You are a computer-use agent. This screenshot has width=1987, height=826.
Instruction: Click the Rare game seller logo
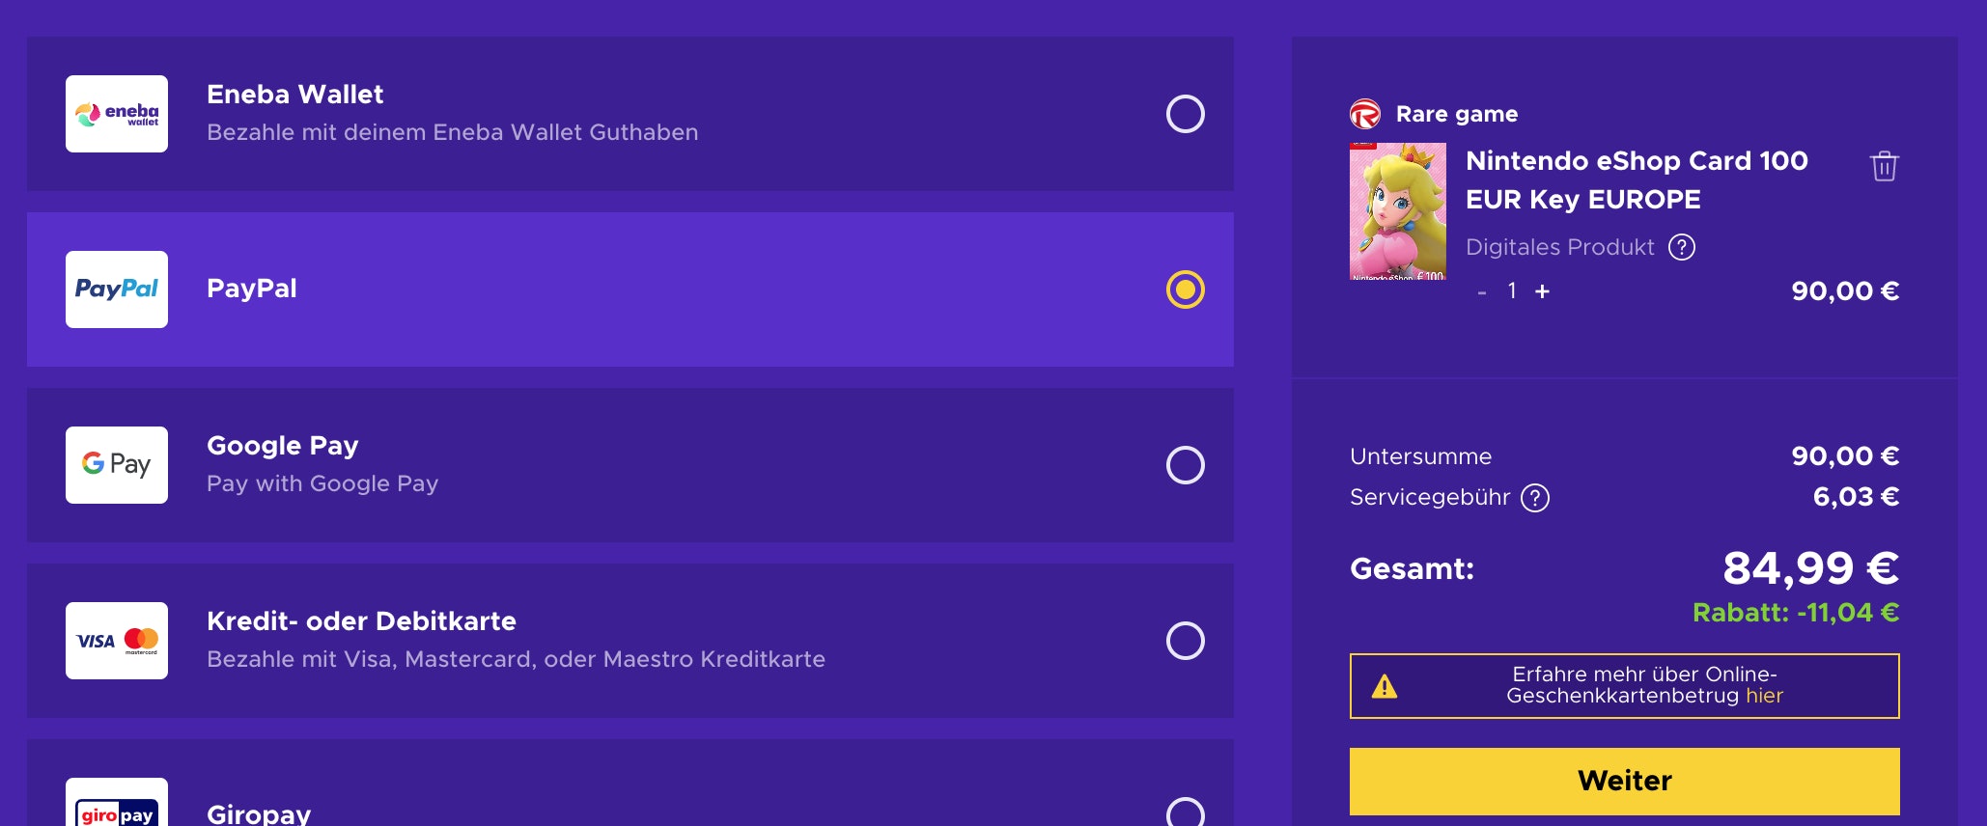pos(1362,113)
